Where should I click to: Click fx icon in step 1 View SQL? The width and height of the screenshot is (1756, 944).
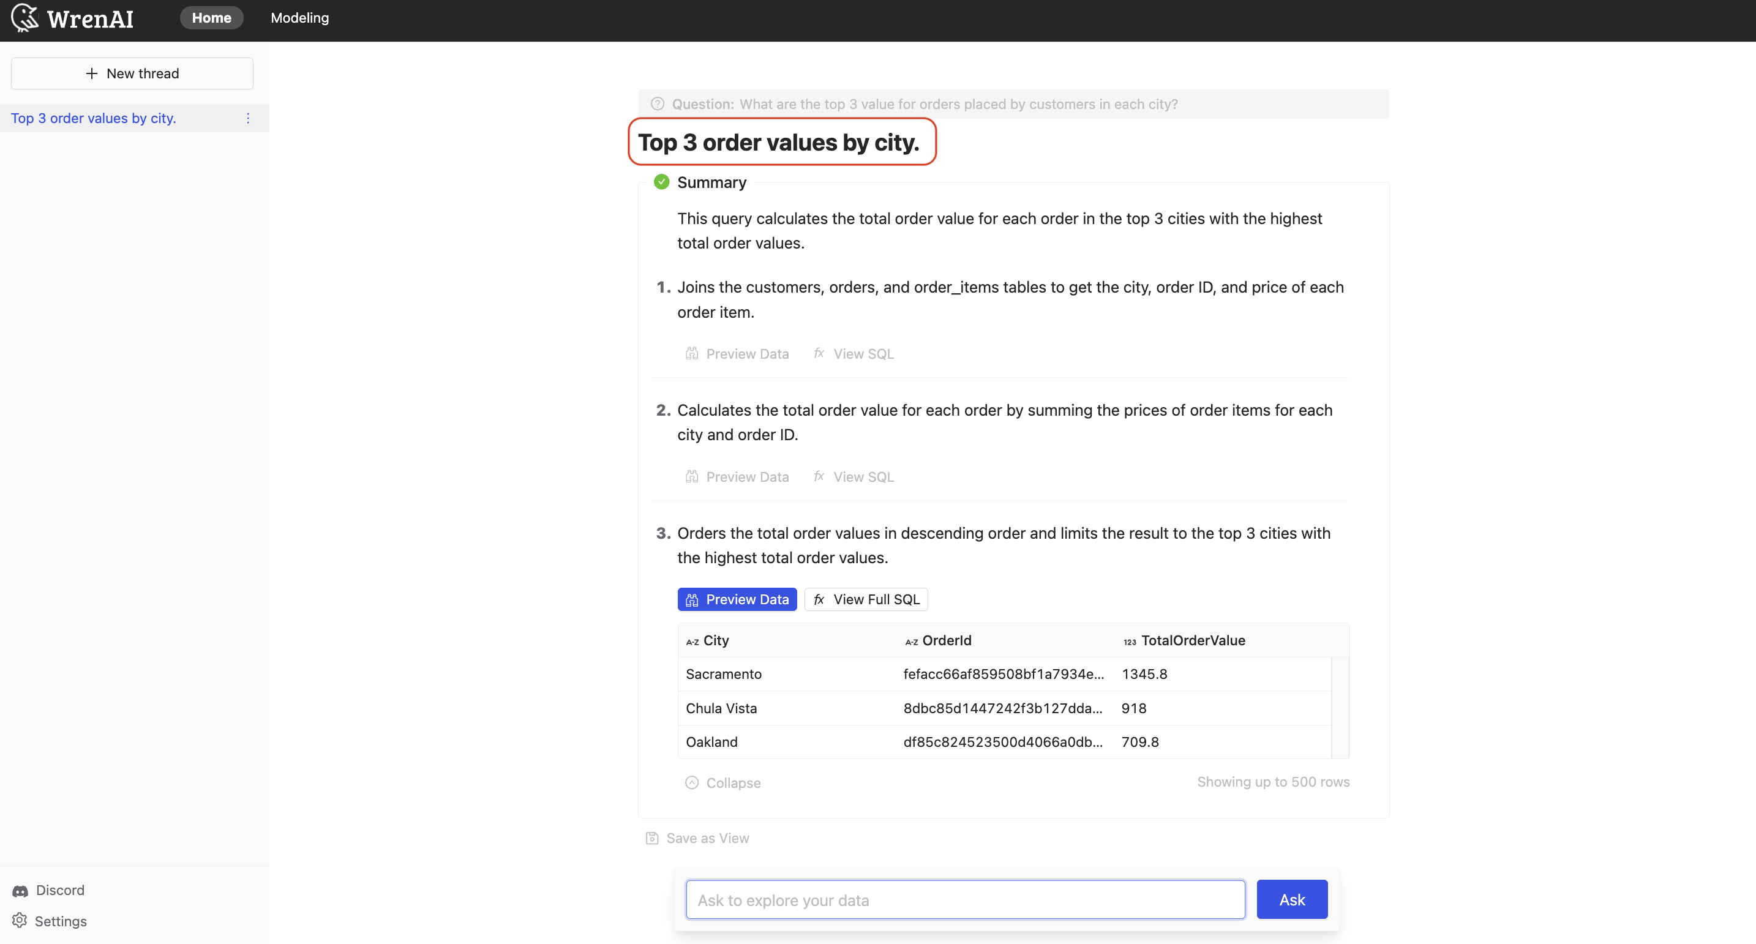819,354
